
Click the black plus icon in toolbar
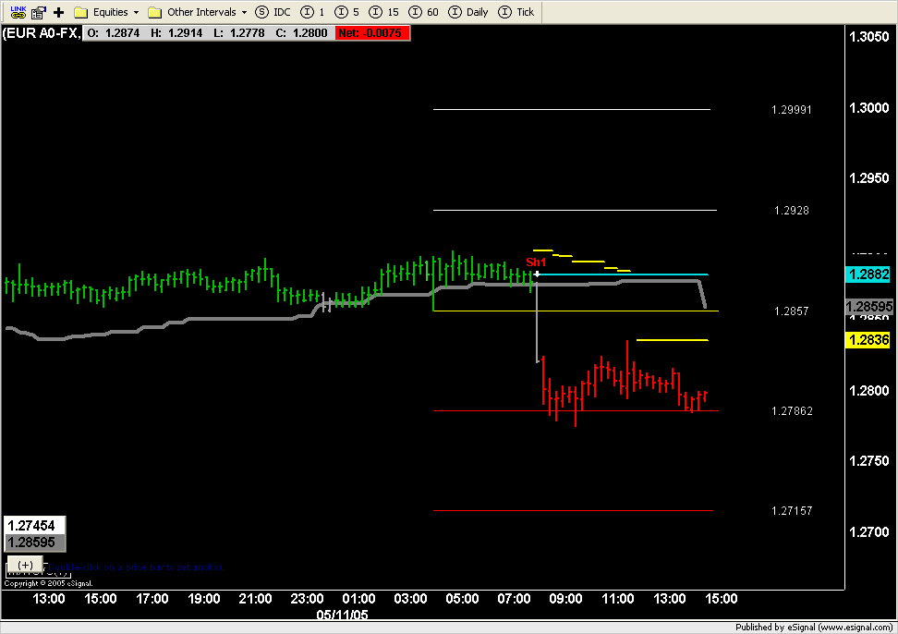point(58,12)
